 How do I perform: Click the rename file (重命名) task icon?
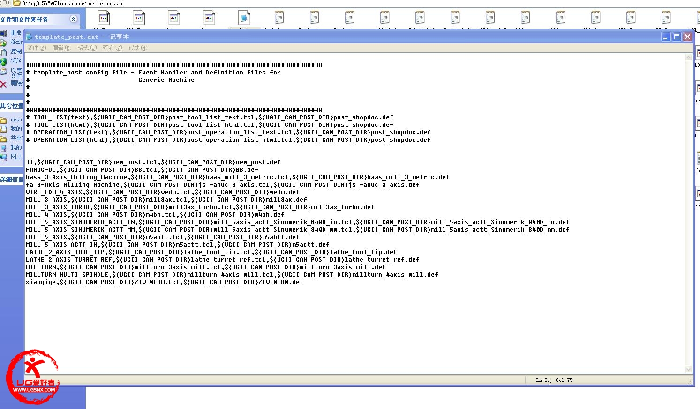coord(4,33)
